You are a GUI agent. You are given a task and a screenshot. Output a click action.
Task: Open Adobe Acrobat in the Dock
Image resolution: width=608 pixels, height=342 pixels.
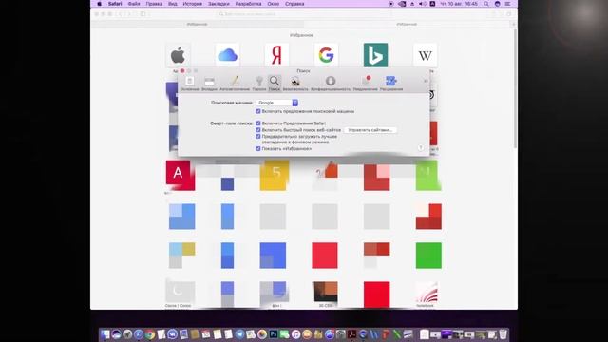tap(352, 334)
